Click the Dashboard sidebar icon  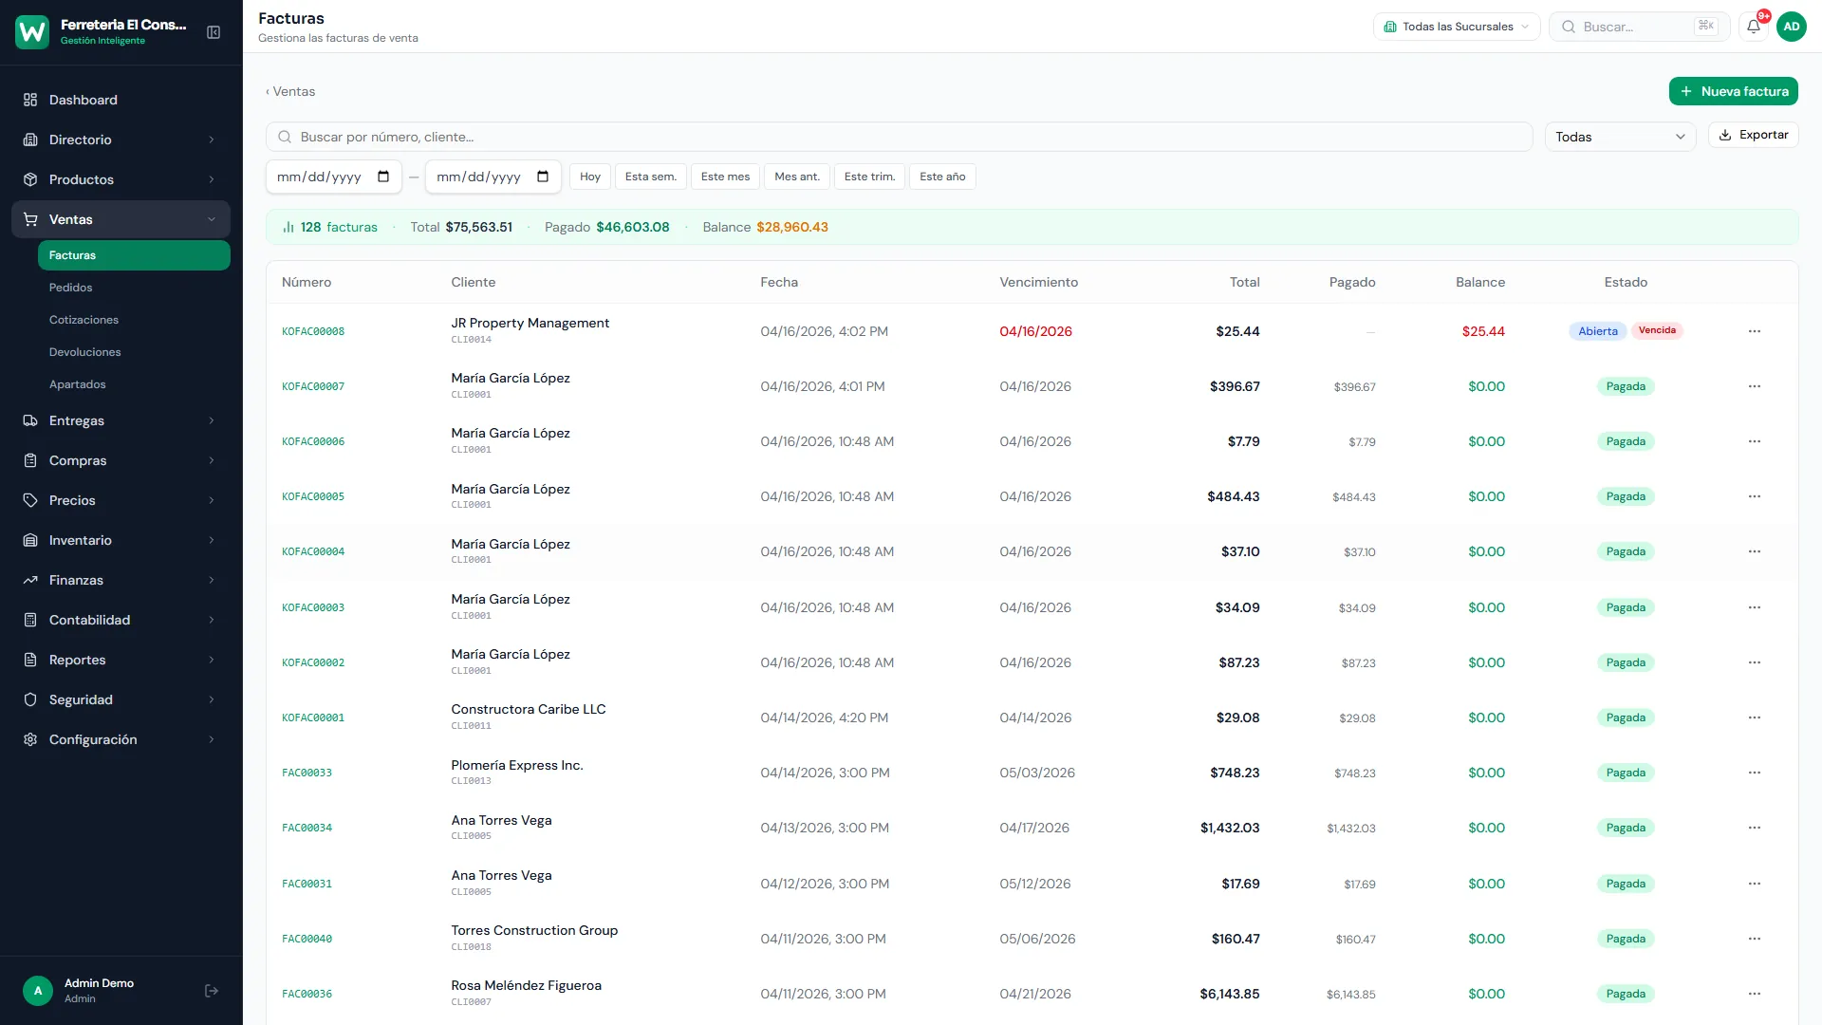click(x=30, y=100)
